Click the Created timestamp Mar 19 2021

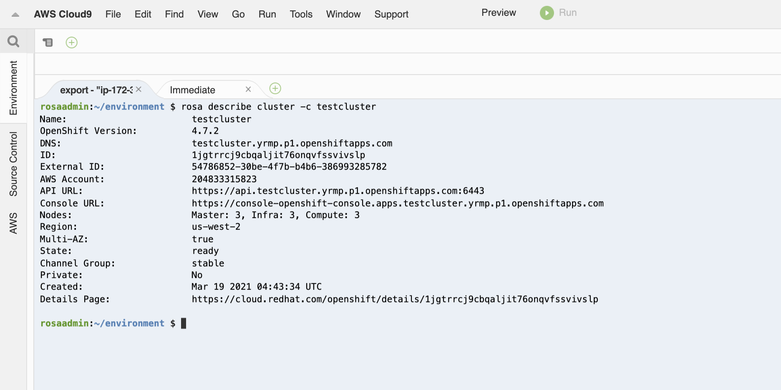[x=257, y=287]
